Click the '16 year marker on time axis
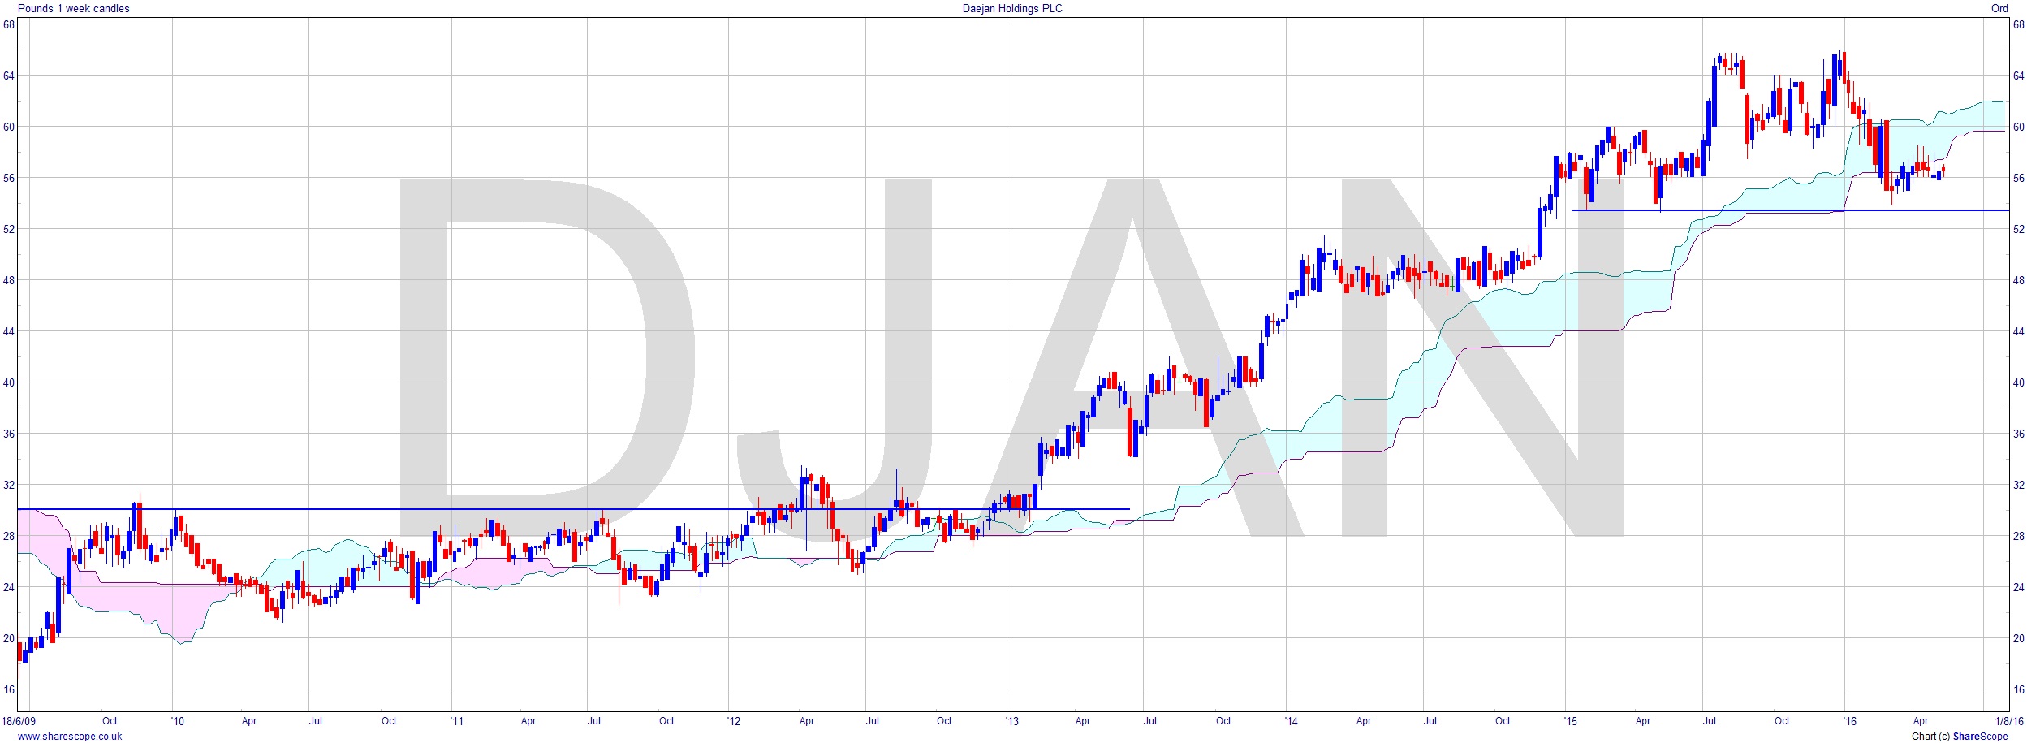 click(1848, 721)
